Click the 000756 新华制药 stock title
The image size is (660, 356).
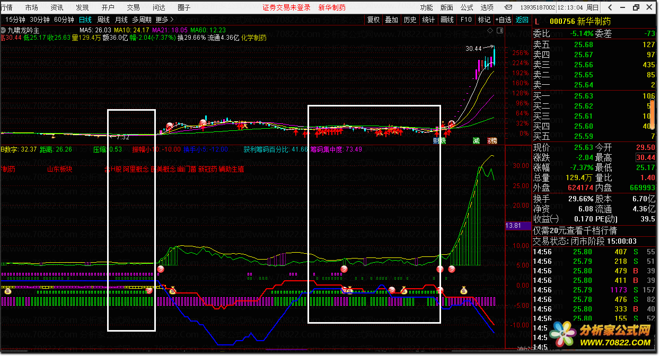point(580,21)
